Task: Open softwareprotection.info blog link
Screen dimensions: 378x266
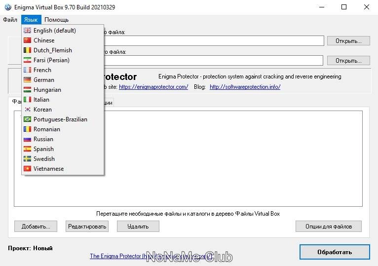Action: click(245, 87)
